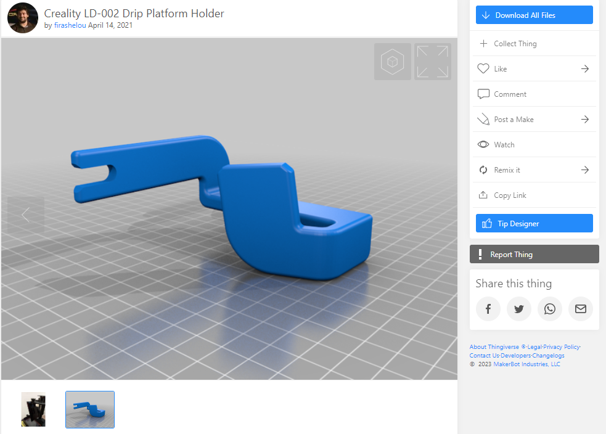Click the Report Thing button

534,255
